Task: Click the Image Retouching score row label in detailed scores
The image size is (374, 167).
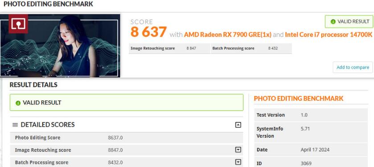Action: [x=43, y=150]
